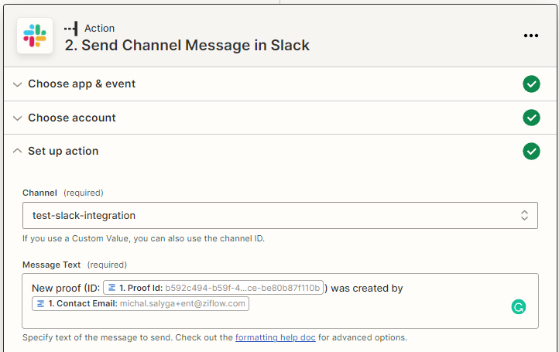Open the three-dot step options menu
The image size is (559, 352).
click(530, 36)
